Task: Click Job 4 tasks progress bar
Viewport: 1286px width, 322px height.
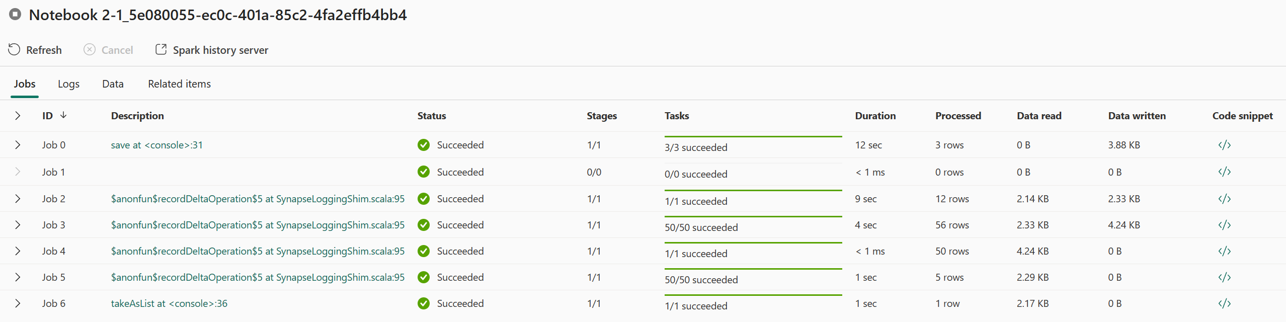Action: [x=753, y=243]
